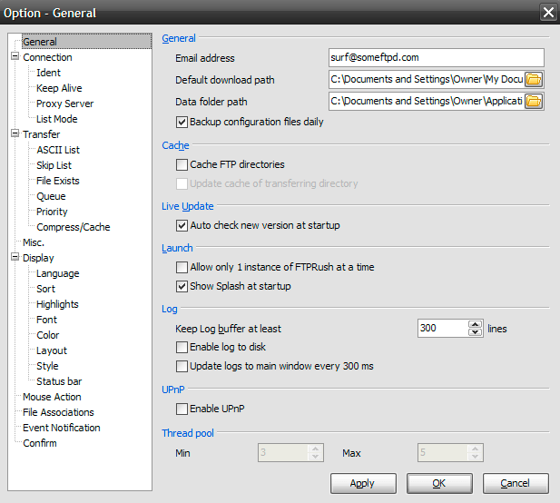Open Keep Alive settings
This screenshot has width=560, height=503.
(x=59, y=88)
